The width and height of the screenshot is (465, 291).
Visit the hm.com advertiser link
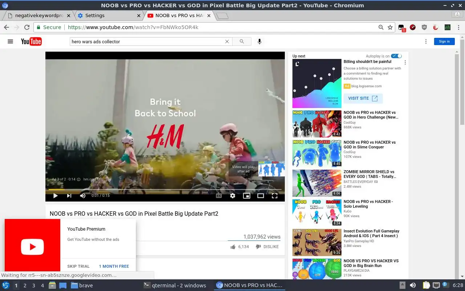click(x=91, y=179)
